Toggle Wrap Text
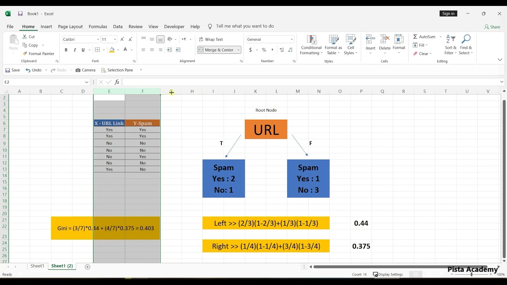This screenshot has width=507, height=285. 211,39
